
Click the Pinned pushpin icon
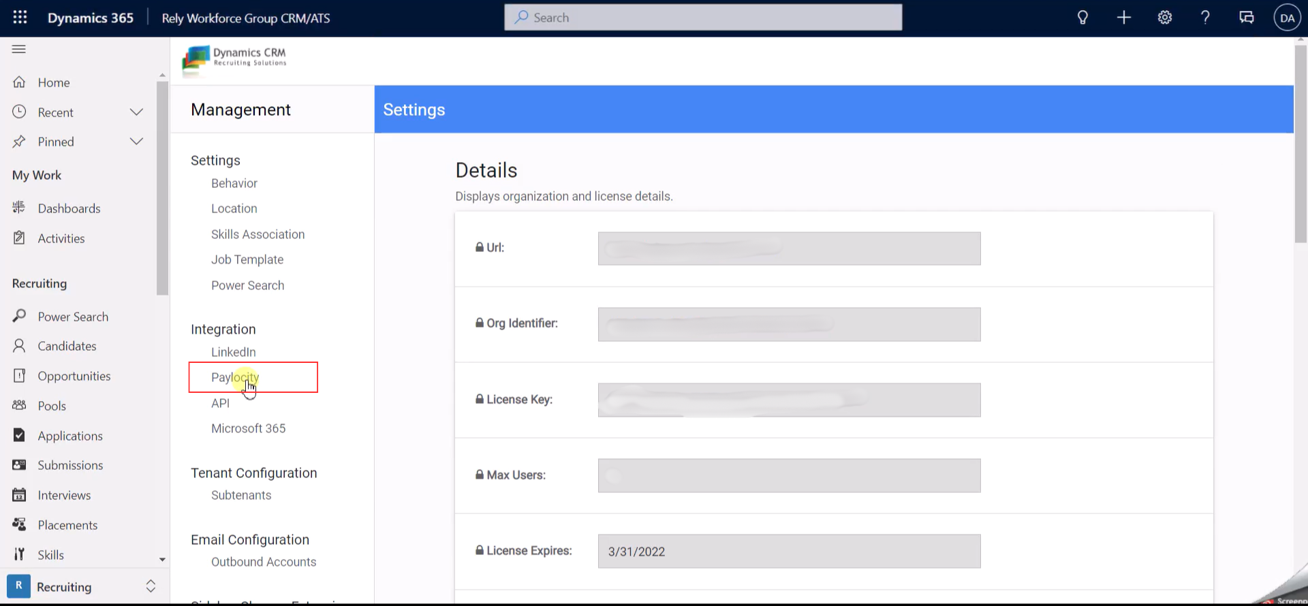(19, 142)
